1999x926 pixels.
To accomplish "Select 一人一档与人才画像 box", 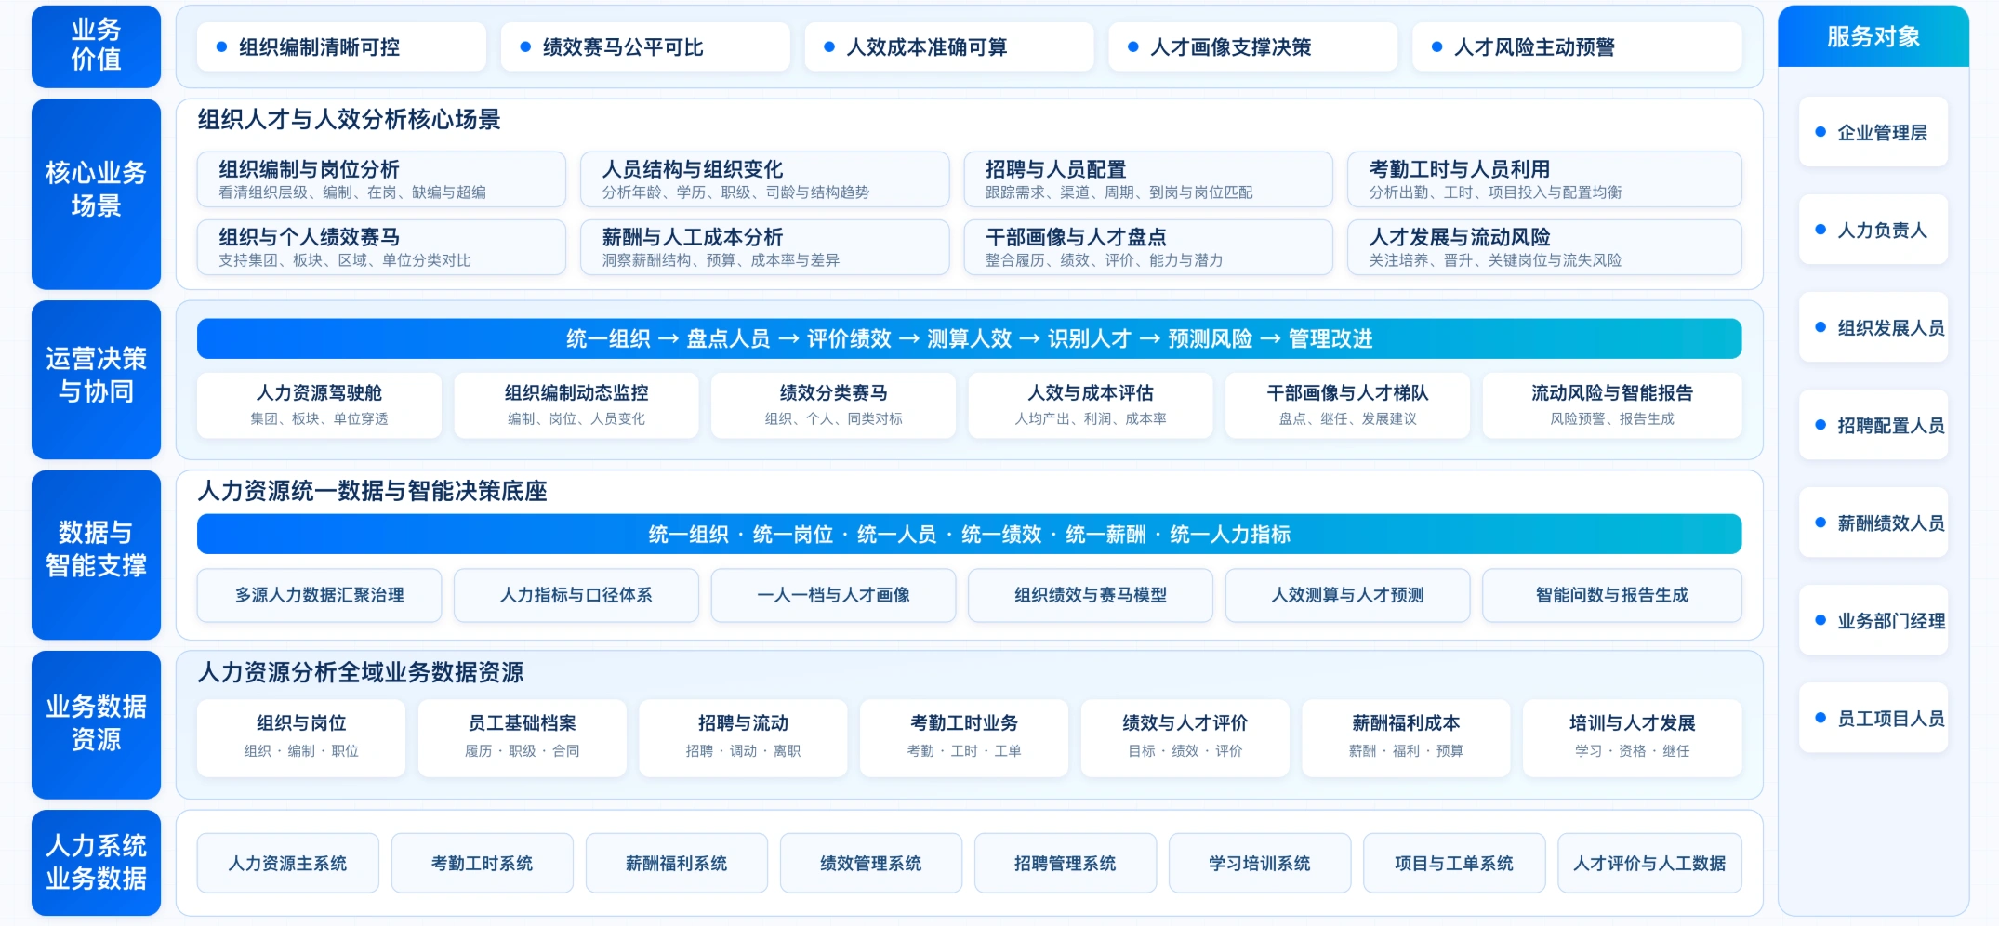I will 833,595.
